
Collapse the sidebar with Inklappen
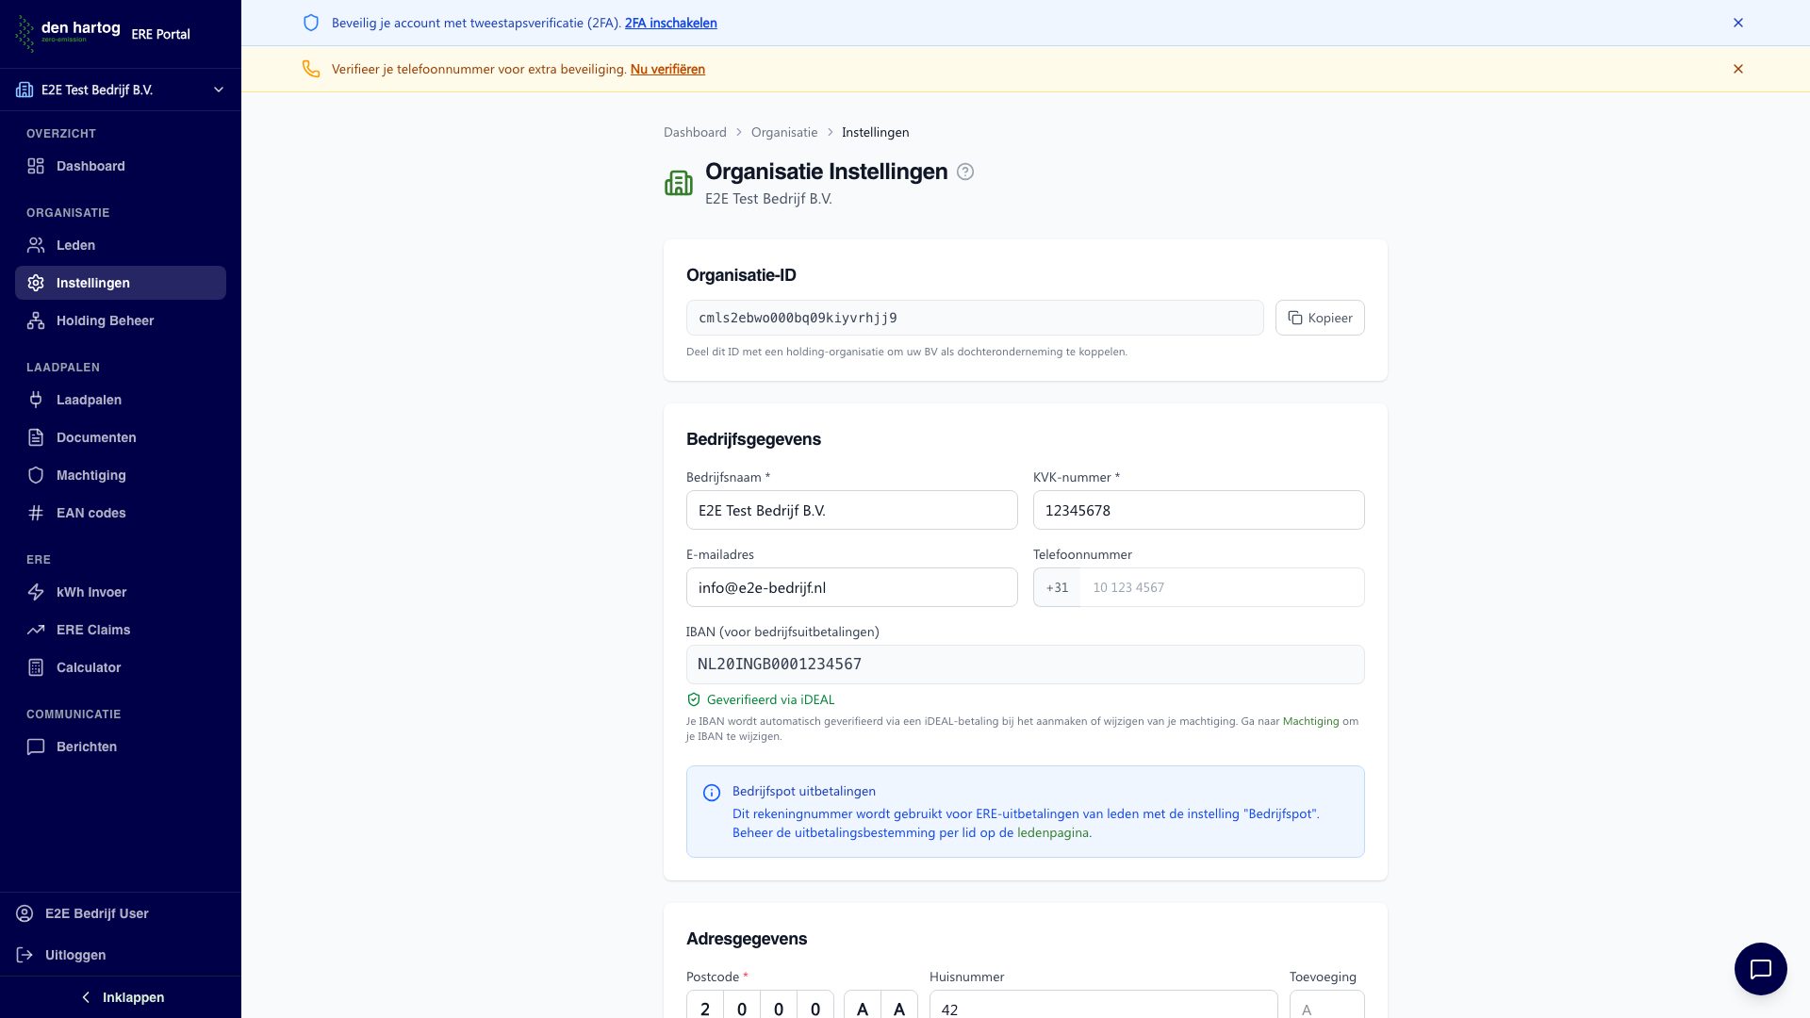121,997
